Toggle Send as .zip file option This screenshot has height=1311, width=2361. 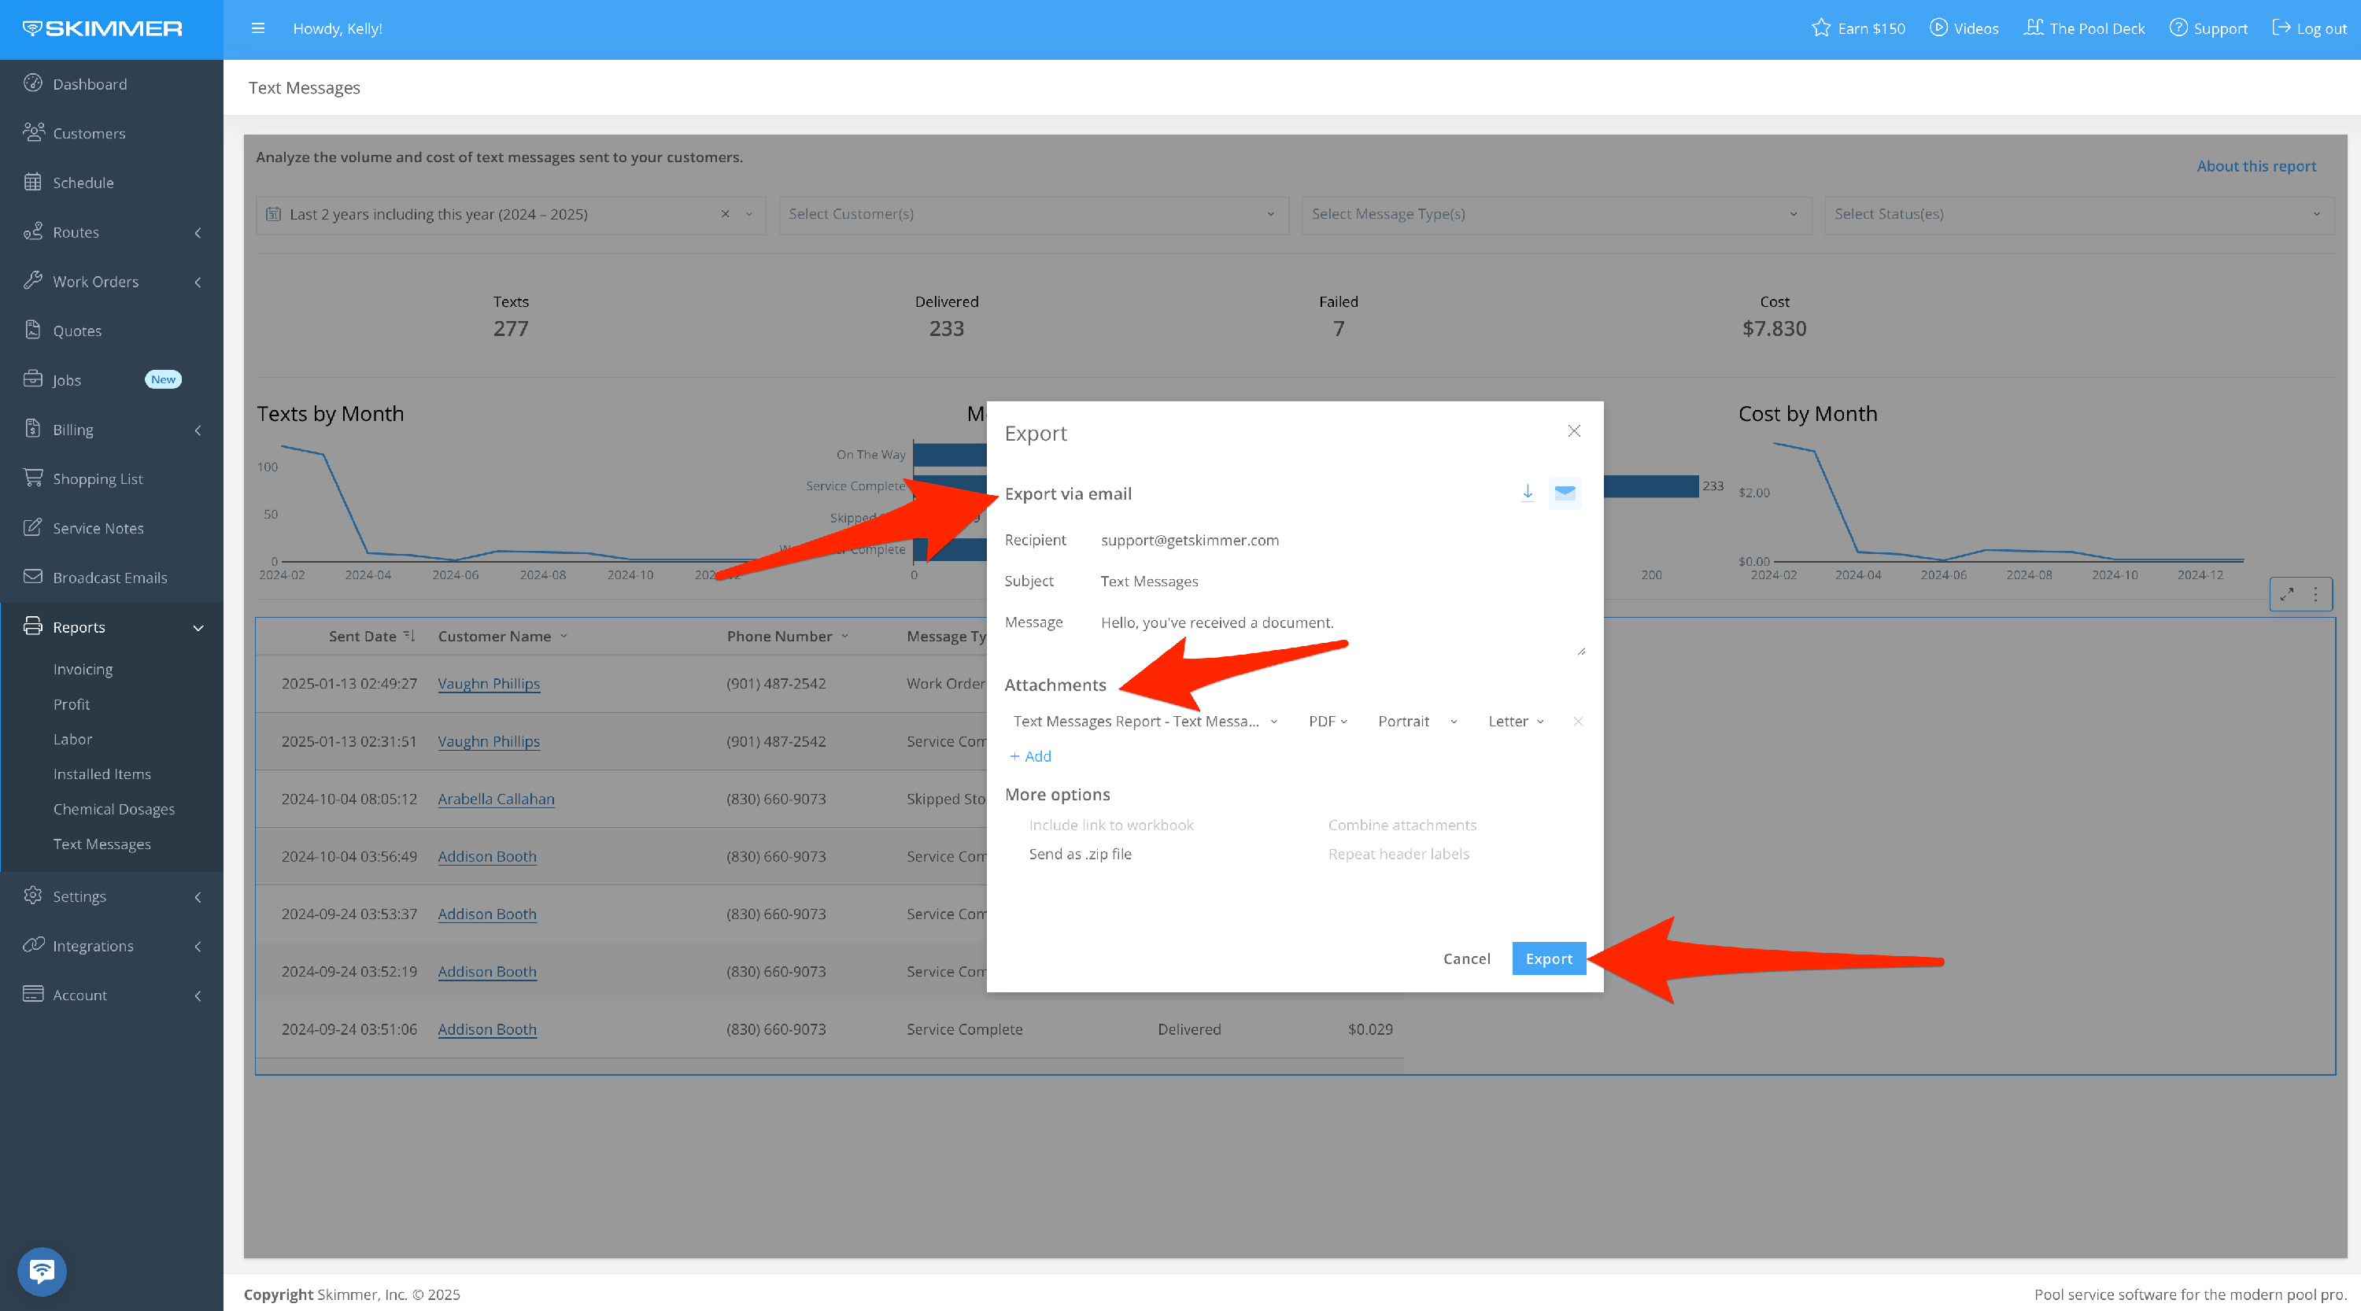click(1079, 854)
